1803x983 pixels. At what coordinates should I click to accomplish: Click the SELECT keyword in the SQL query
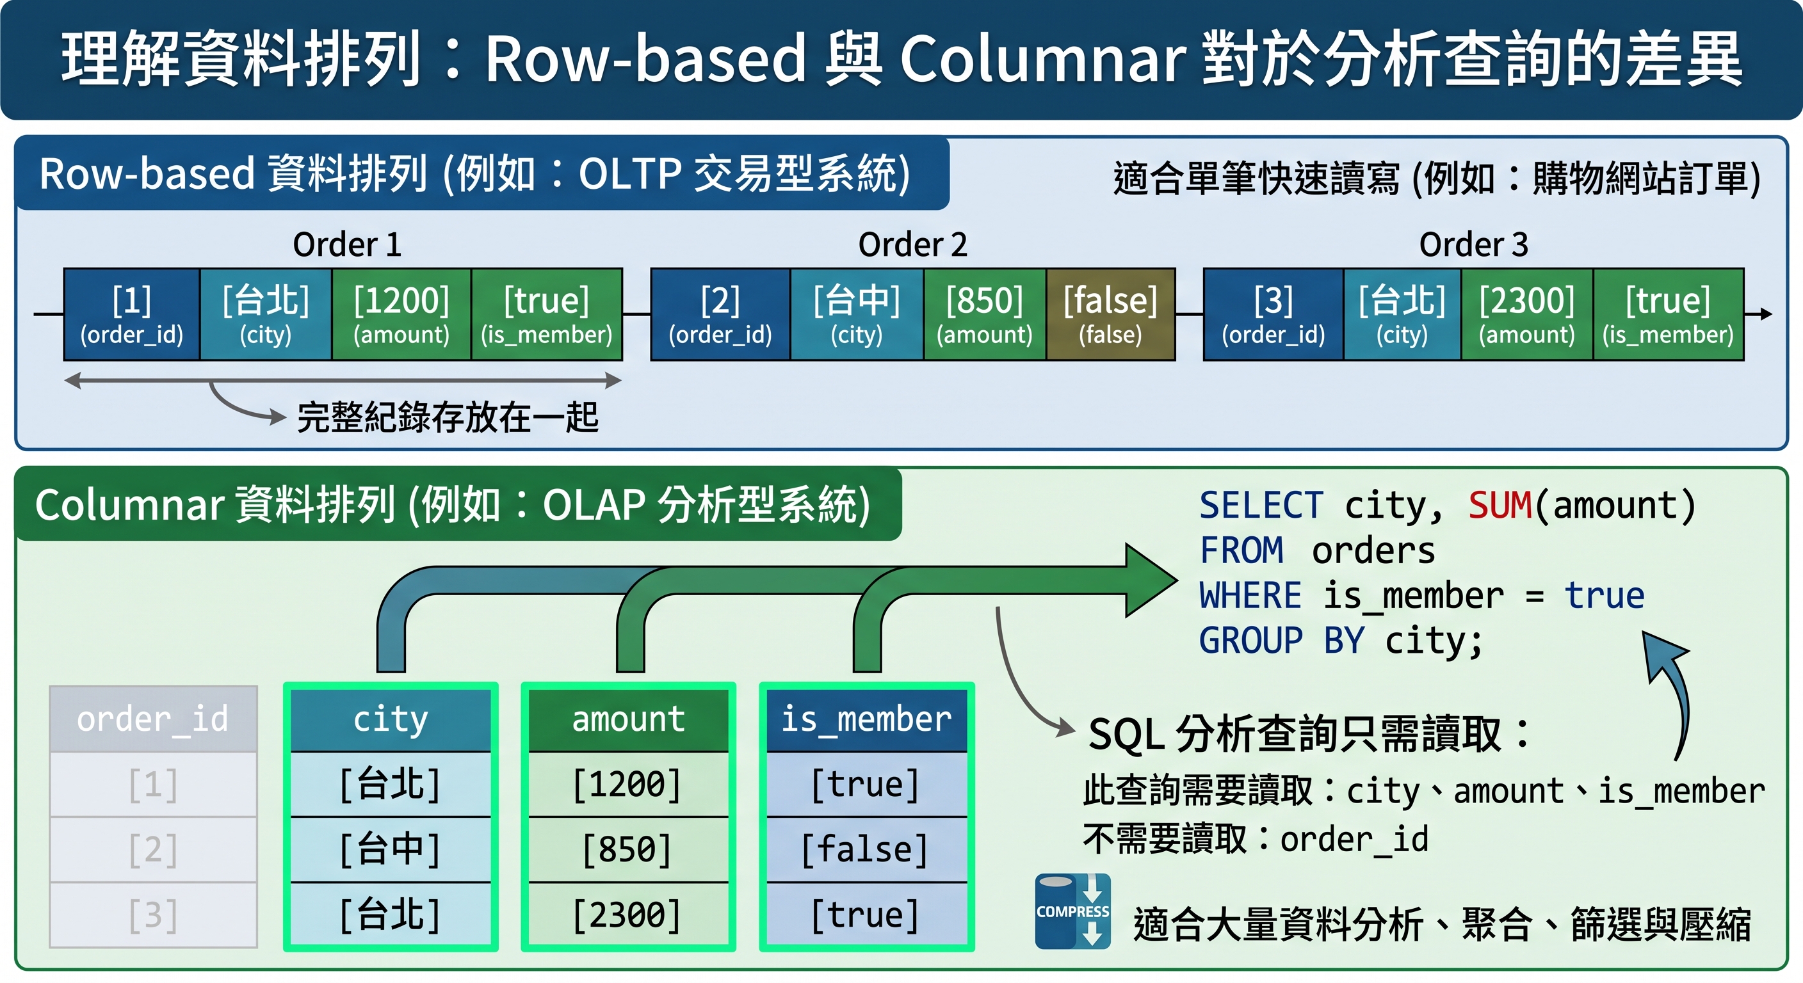point(1261,505)
